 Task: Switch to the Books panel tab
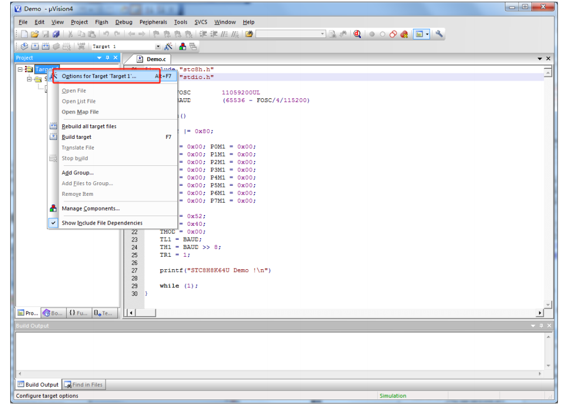[53, 313]
